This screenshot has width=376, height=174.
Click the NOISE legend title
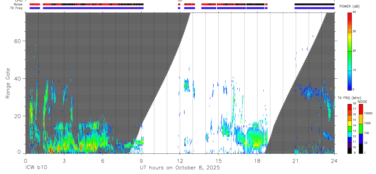tap(363, 102)
